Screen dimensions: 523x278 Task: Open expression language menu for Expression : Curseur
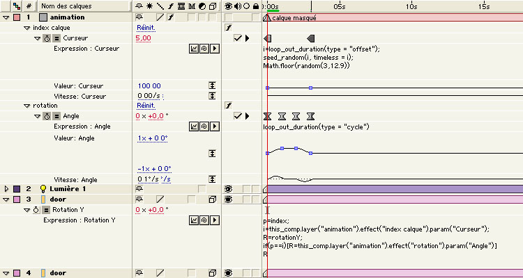[215, 49]
